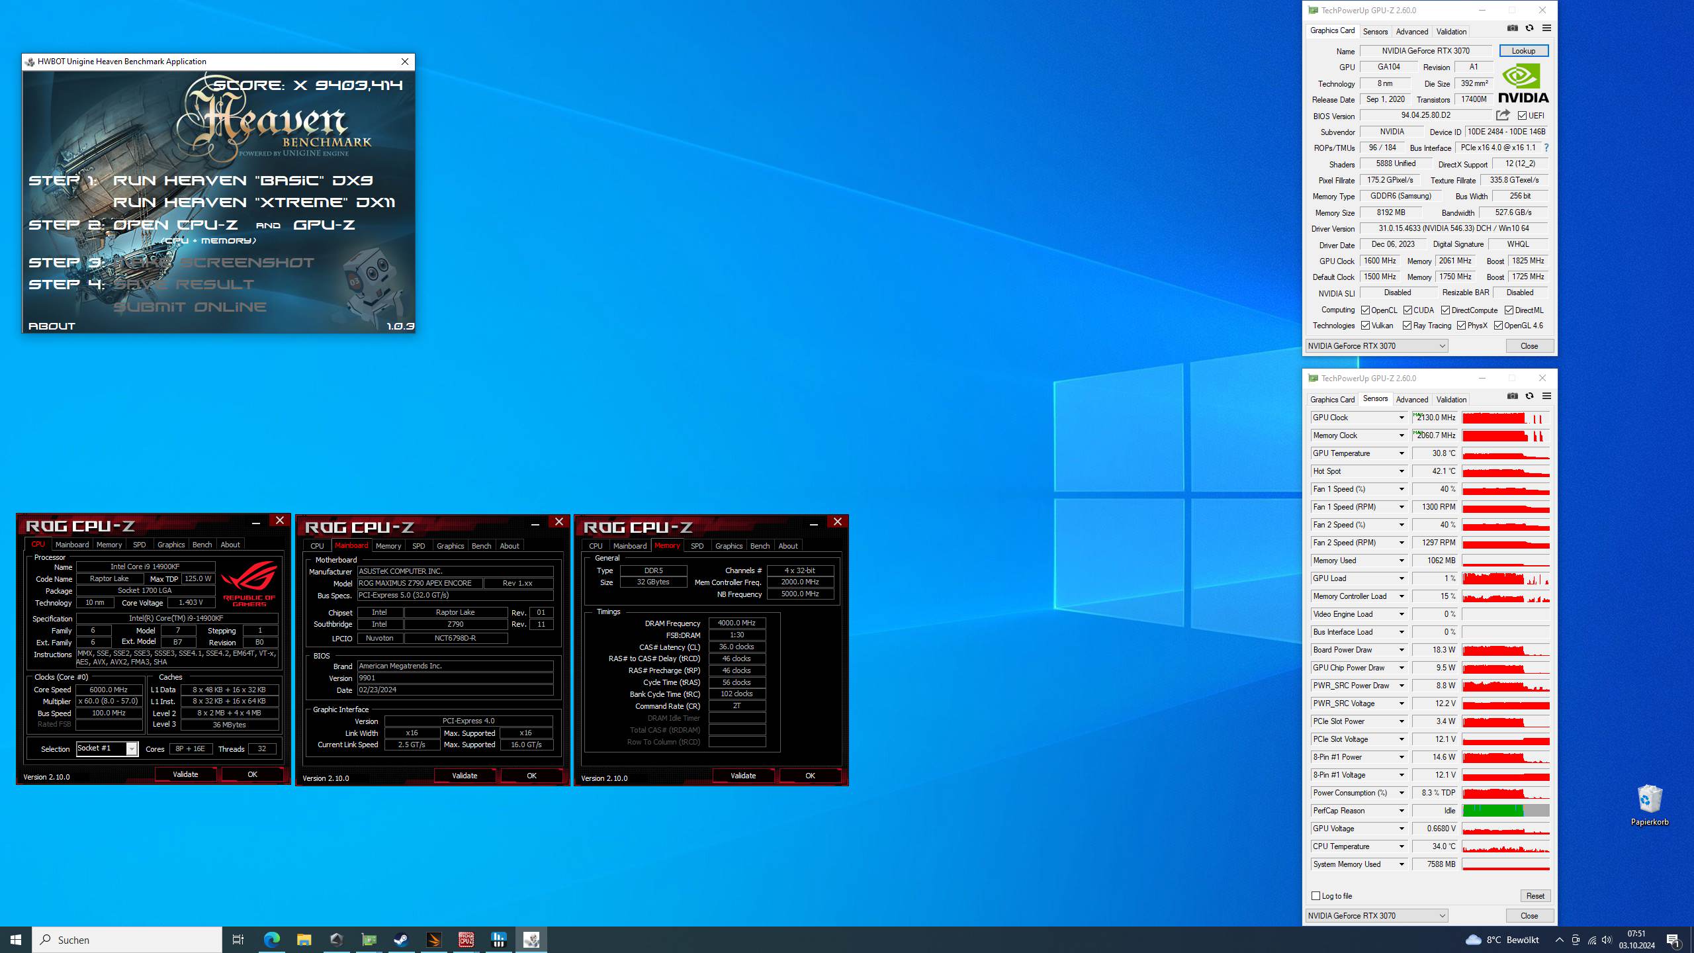Image resolution: width=1694 pixels, height=953 pixels.
Task: Toggle the PhysX checkbox
Action: point(1461,326)
